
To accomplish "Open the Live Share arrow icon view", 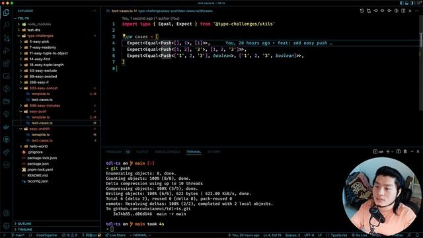I will (x=6, y=153).
